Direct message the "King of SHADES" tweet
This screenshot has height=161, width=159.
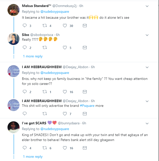[85, 148]
